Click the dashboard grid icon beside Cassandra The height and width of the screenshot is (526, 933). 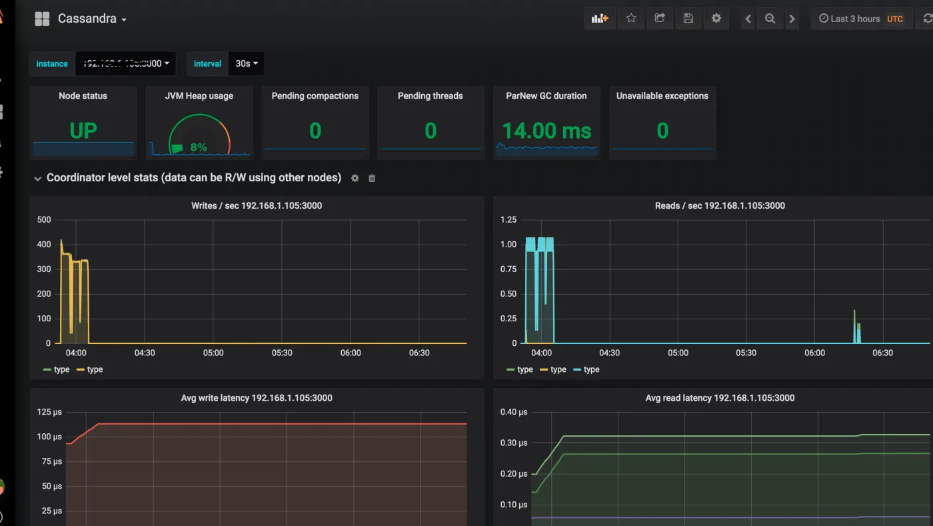tap(42, 19)
